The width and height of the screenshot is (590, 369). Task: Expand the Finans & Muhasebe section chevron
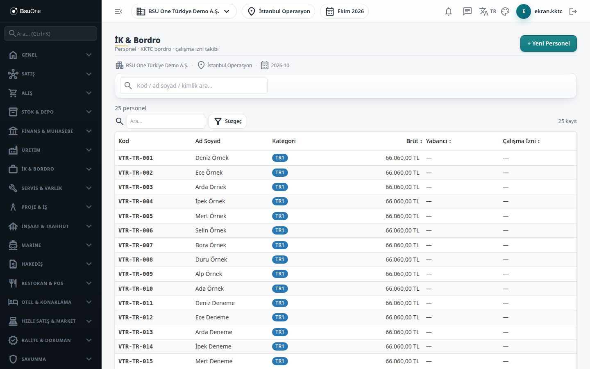[89, 131]
